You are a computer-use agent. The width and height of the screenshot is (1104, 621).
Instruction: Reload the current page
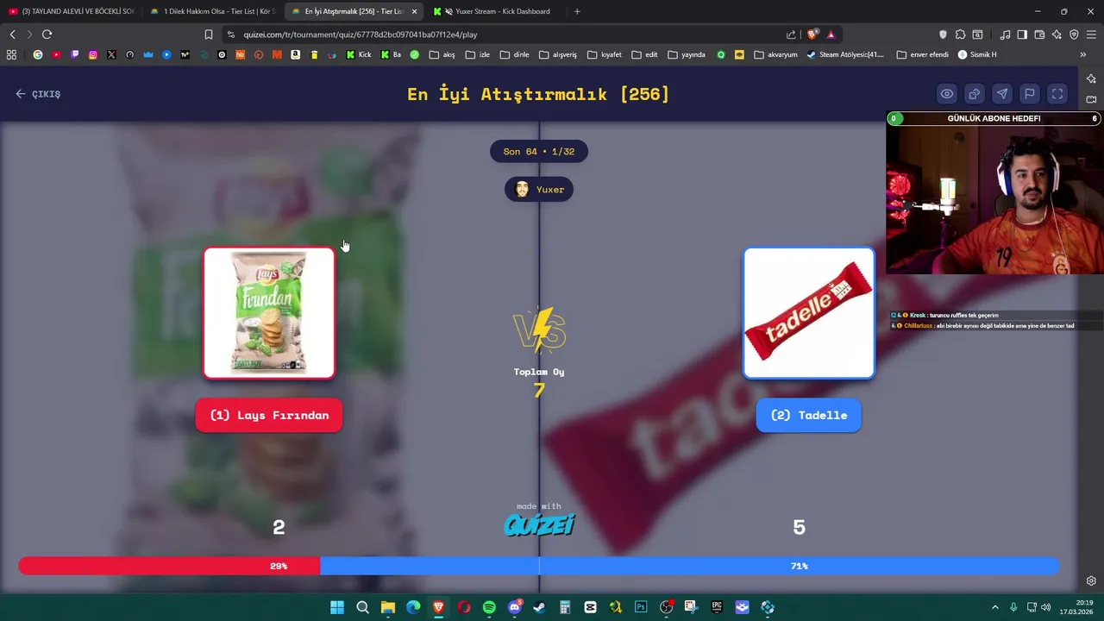(x=47, y=34)
